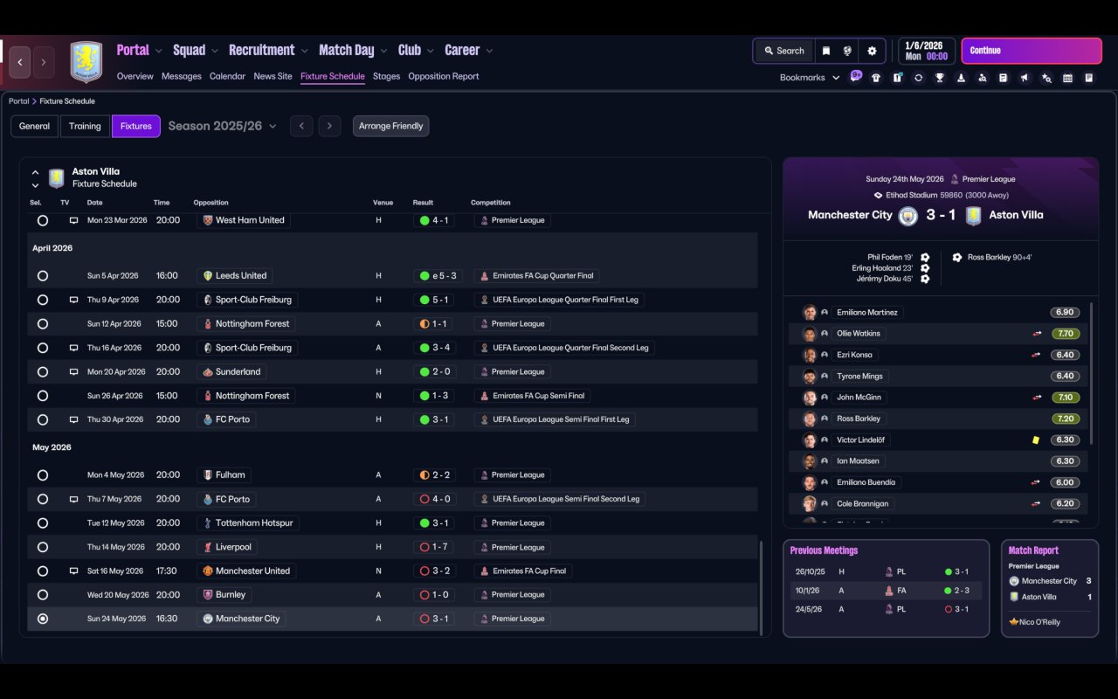1118x699 pixels.
Task: Open the Bookmarks dropdown
Action: [x=810, y=78]
